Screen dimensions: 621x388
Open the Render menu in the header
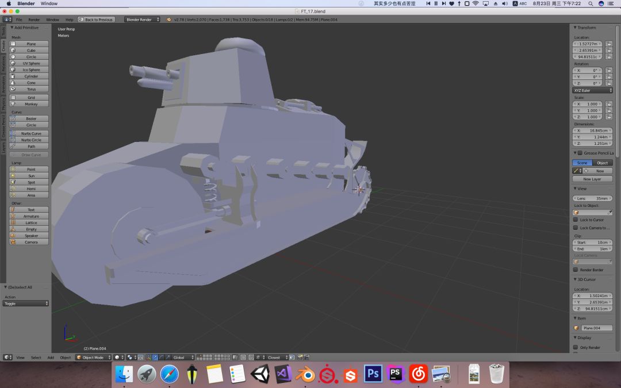[34, 20]
